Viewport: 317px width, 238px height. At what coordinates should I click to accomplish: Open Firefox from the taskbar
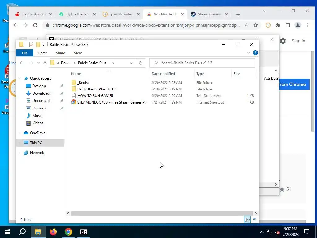coord(53,232)
